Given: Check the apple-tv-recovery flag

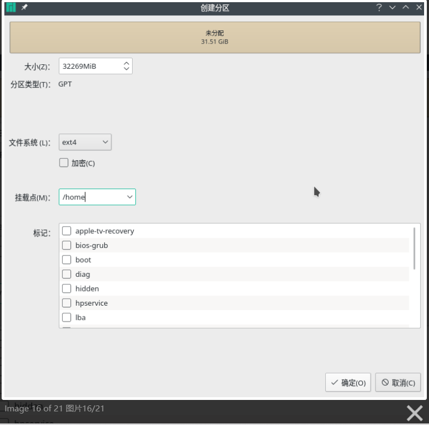Looking at the screenshot, I should coord(67,231).
